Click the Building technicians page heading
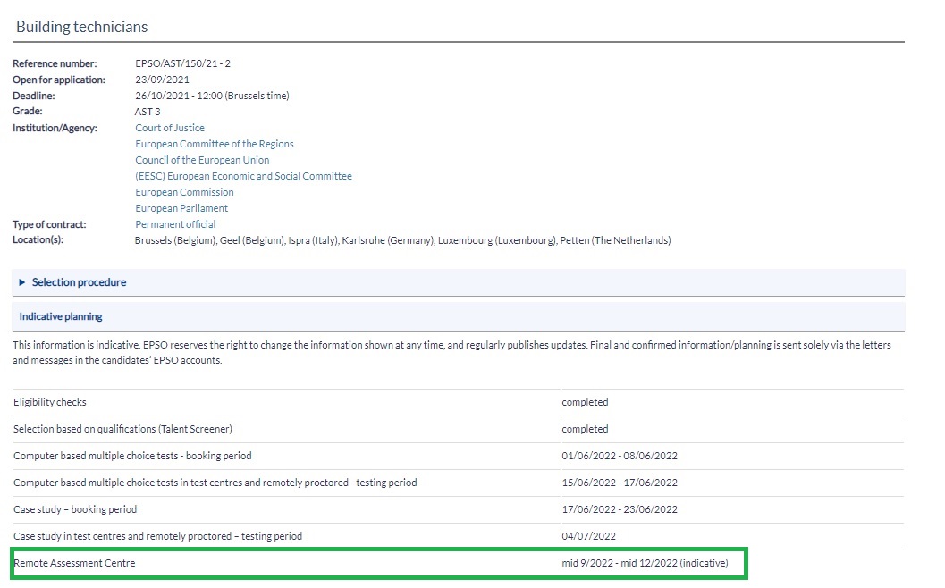Viewport: 945px width, 588px height. pyautogui.click(x=82, y=28)
